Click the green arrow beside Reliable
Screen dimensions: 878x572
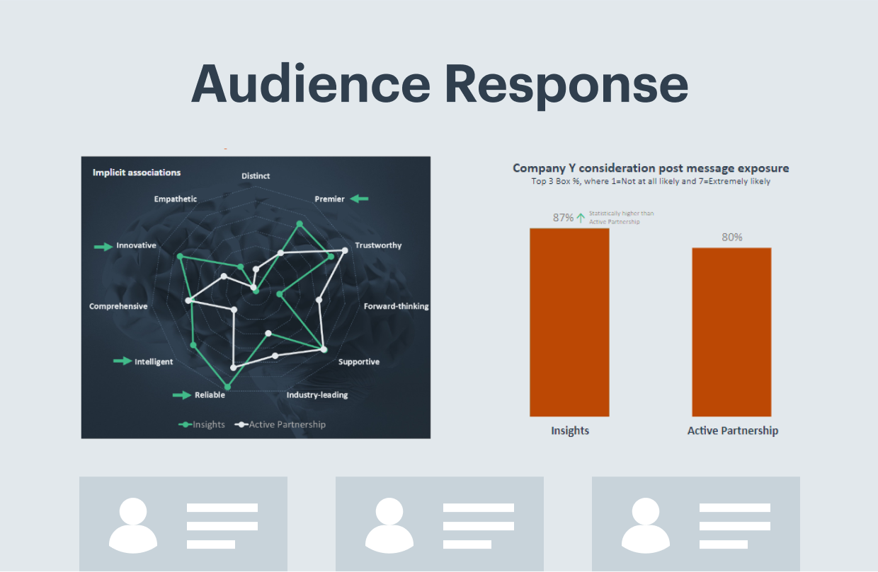pyautogui.click(x=182, y=395)
